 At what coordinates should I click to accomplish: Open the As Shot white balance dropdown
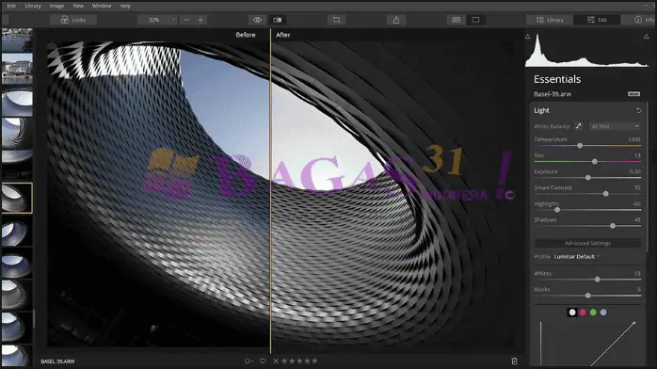[615, 126]
